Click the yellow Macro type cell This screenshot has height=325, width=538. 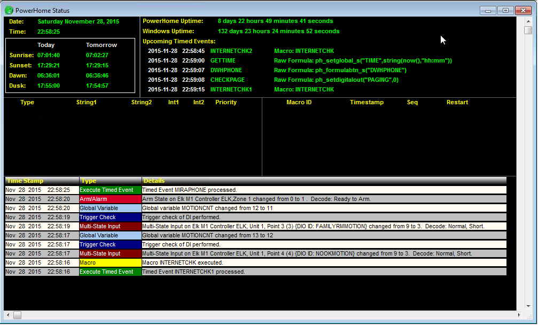point(110,262)
